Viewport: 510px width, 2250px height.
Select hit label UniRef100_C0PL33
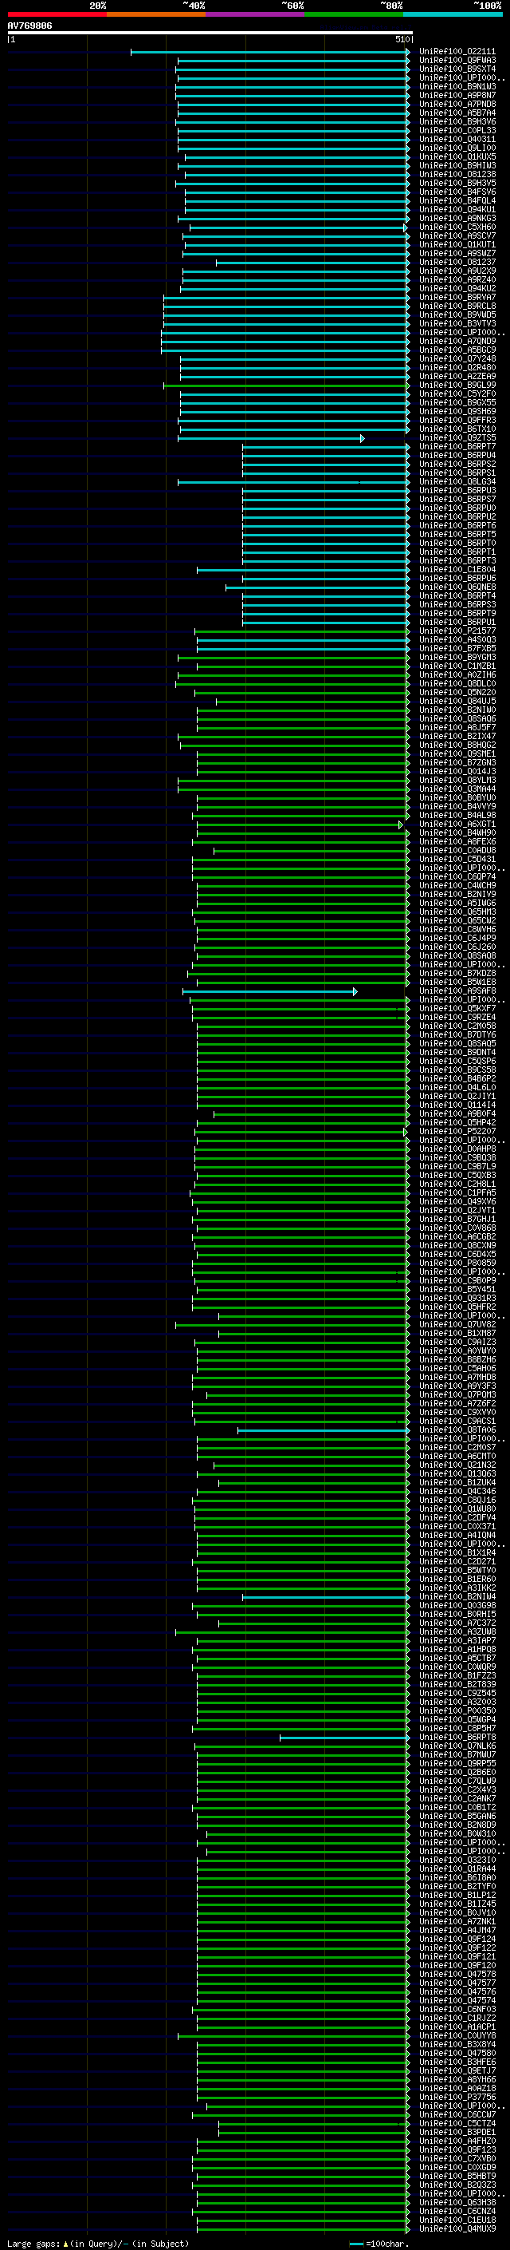(x=457, y=130)
